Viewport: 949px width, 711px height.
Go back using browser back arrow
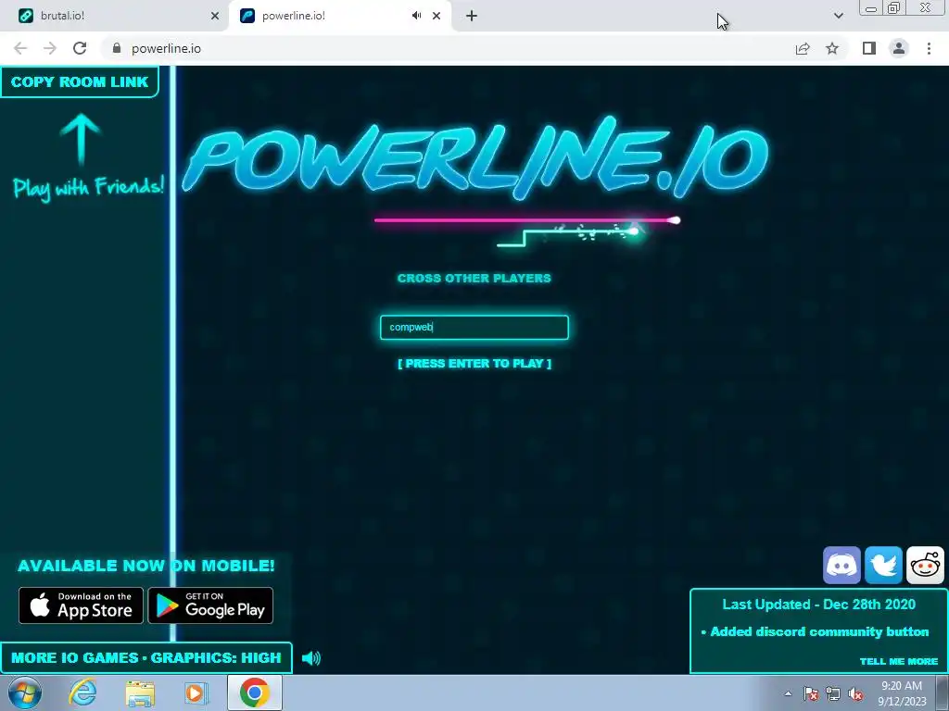(20, 48)
